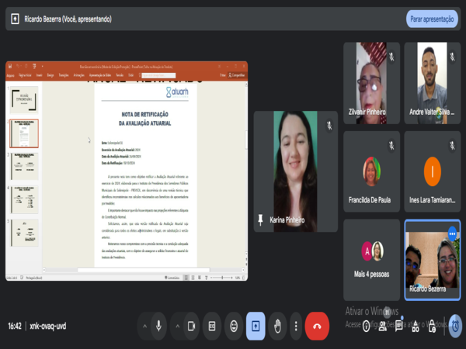
Task: Select Andre Valter Silva's video tile
Action: pyautogui.click(x=432, y=83)
